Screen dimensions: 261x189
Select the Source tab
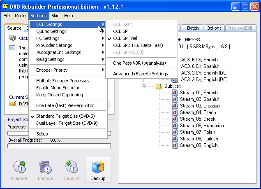(x=14, y=28)
